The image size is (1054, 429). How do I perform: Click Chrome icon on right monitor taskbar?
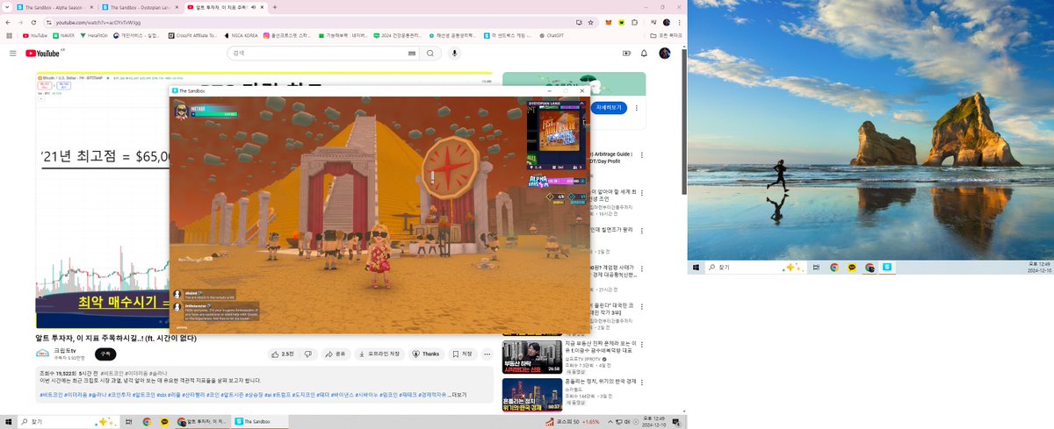click(834, 267)
